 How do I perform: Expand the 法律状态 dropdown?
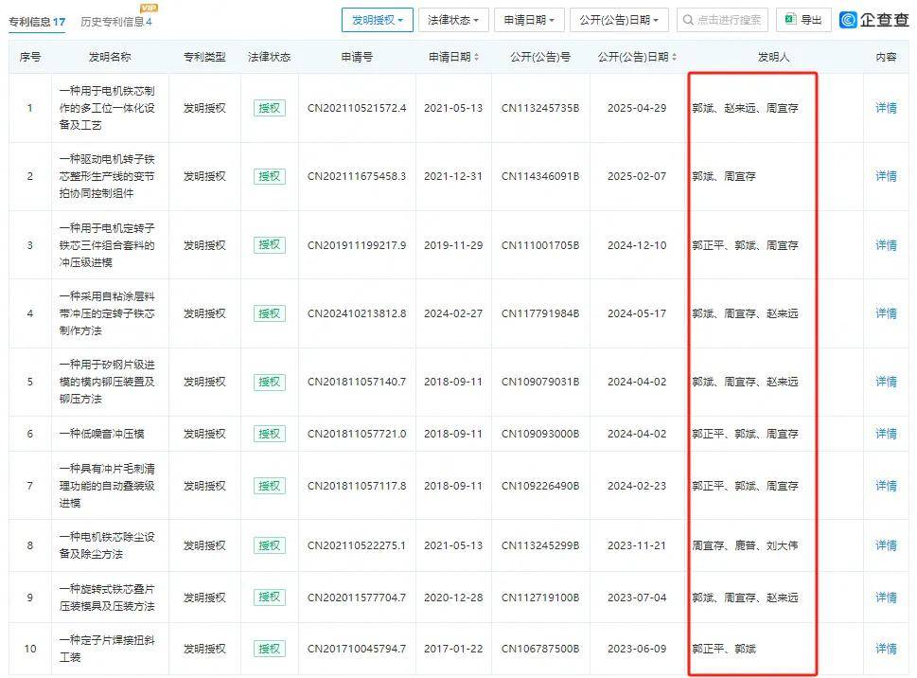click(452, 20)
